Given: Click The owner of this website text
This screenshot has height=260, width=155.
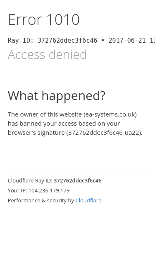Looking at the screenshot, I should (x=45, y=114).
